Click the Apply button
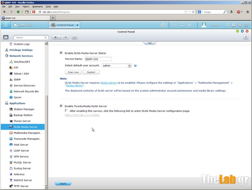252x190 pixels. (x=63, y=183)
